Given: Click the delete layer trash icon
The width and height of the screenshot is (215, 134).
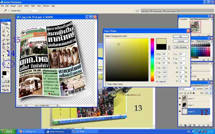Looking at the screenshot, I should 208,125.
